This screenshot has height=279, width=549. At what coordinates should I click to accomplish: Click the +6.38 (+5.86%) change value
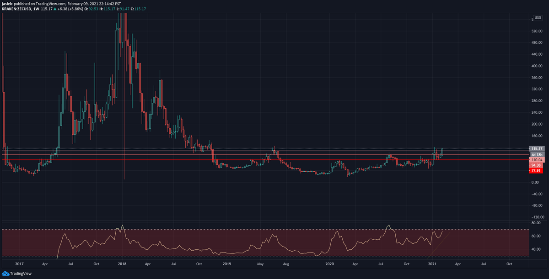(71, 8)
